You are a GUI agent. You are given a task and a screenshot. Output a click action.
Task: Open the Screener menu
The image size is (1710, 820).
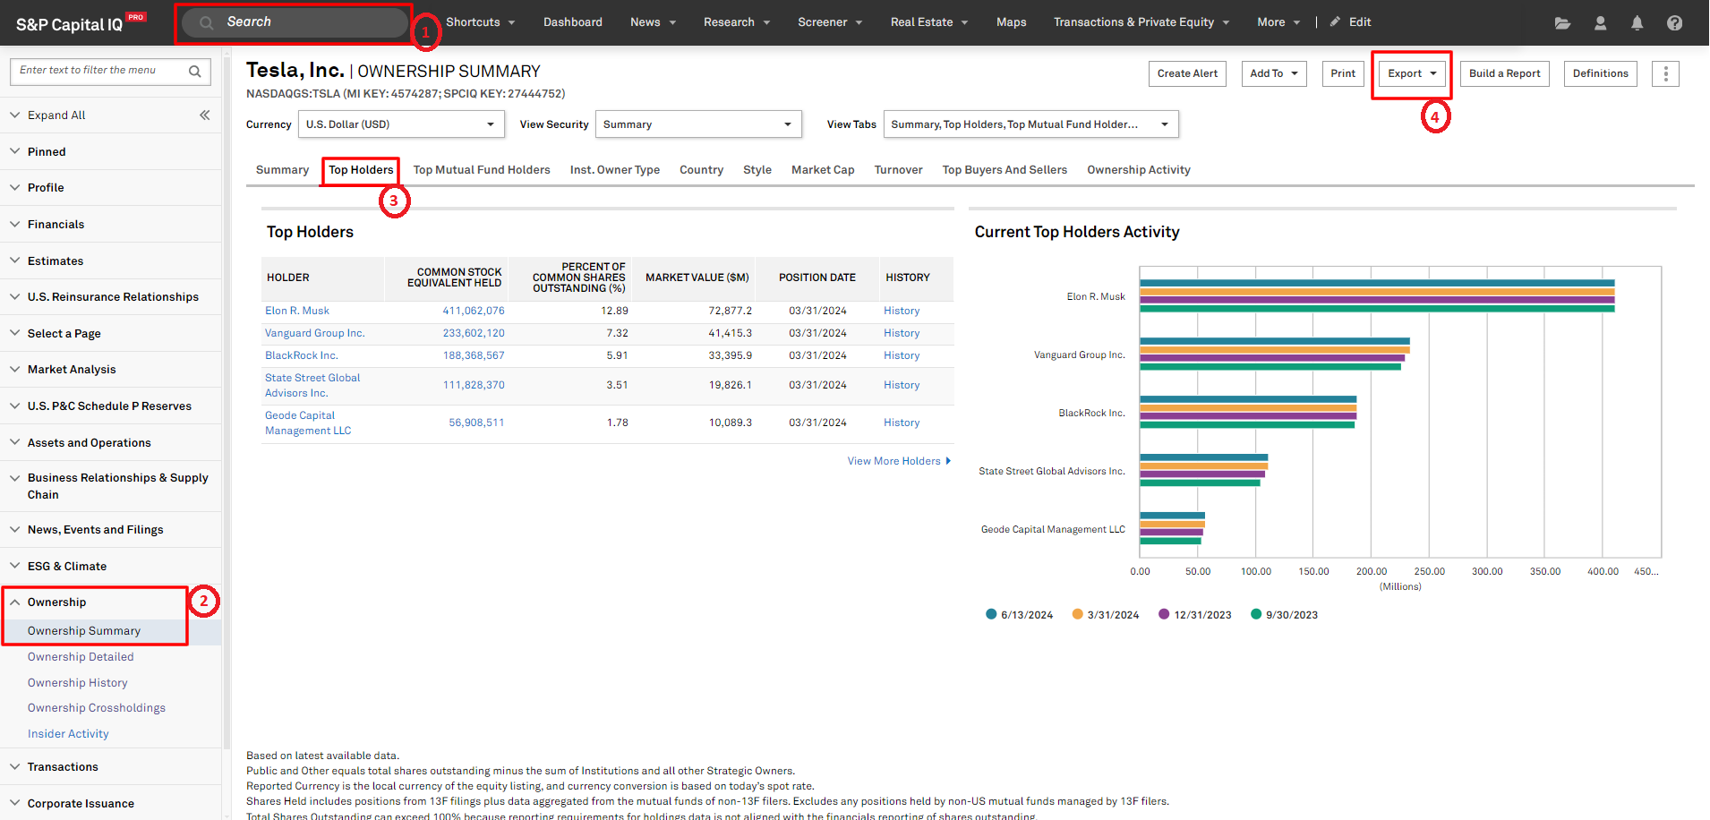click(830, 22)
